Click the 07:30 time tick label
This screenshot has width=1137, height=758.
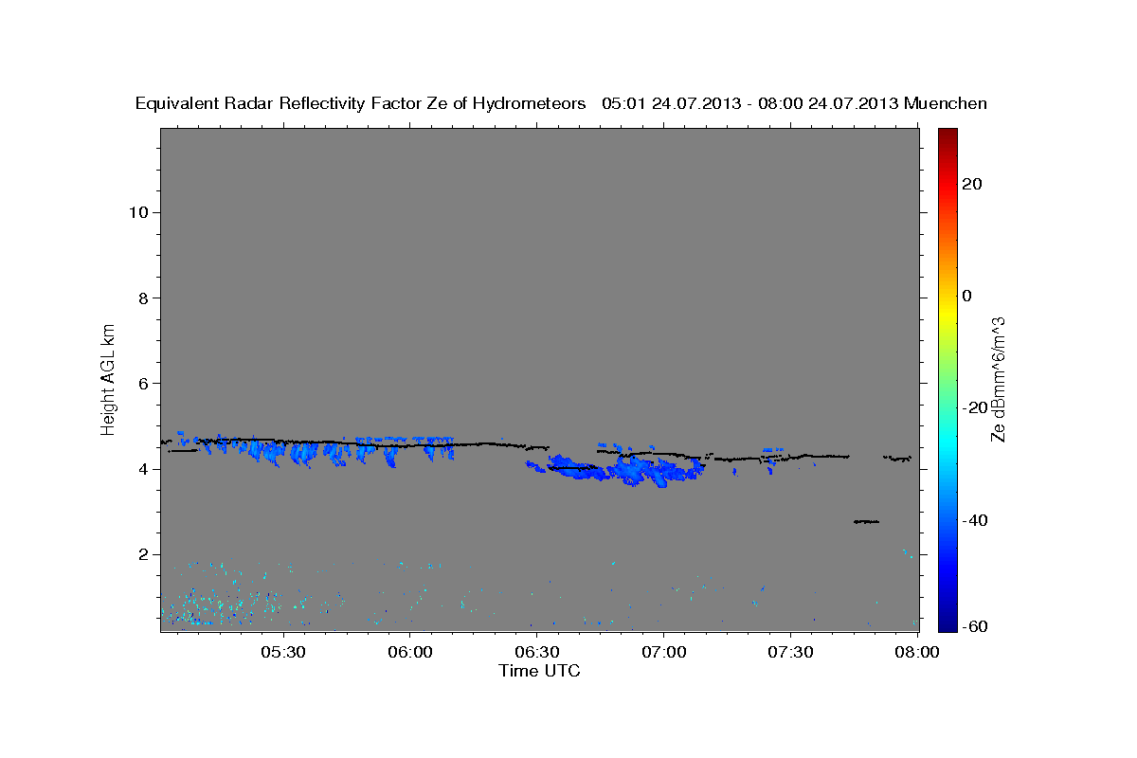[x=791, y=653]
